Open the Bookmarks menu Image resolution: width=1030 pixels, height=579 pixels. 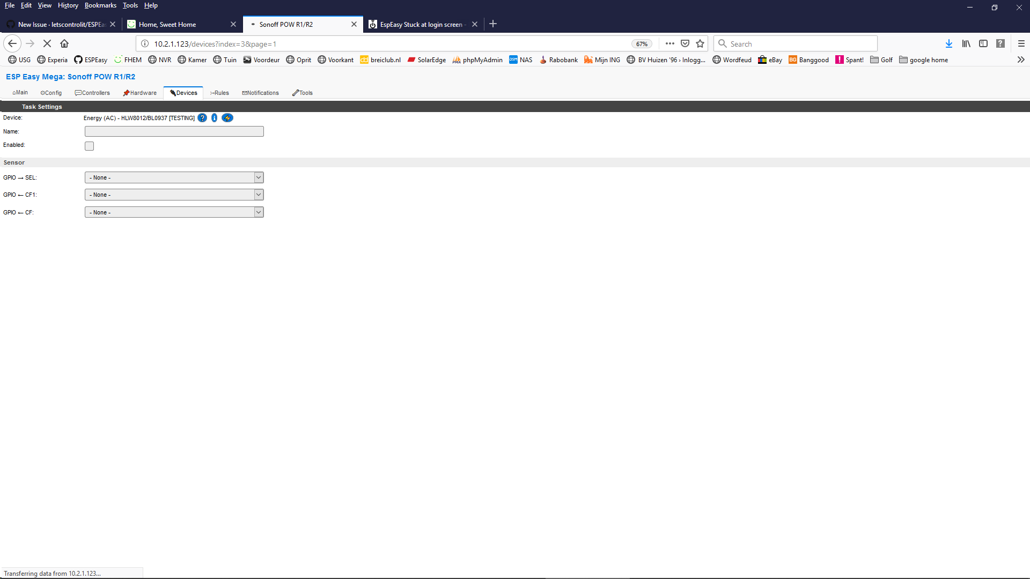[100, 5]
